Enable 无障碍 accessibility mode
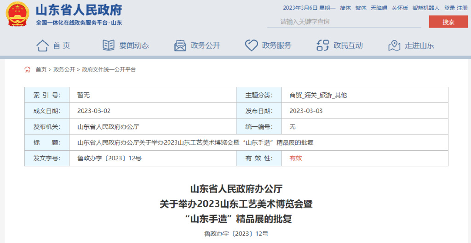The image size is (471, 243). pyautogui.click(x=379, y=8)
